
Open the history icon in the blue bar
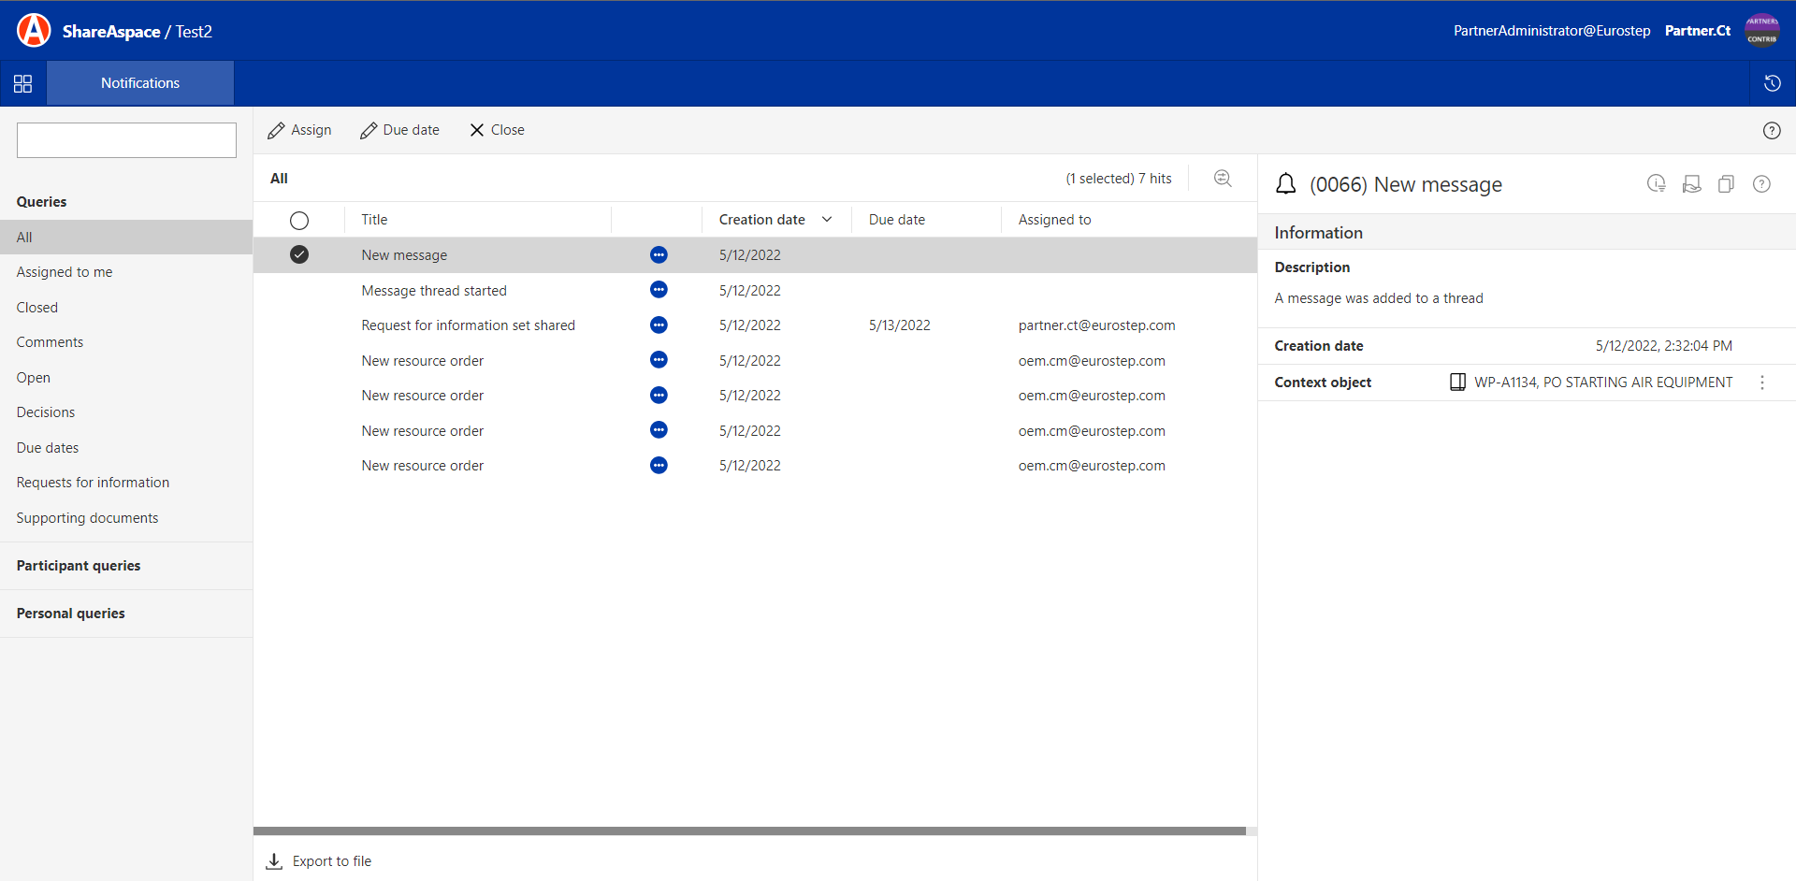click(x=1772, y=83)
